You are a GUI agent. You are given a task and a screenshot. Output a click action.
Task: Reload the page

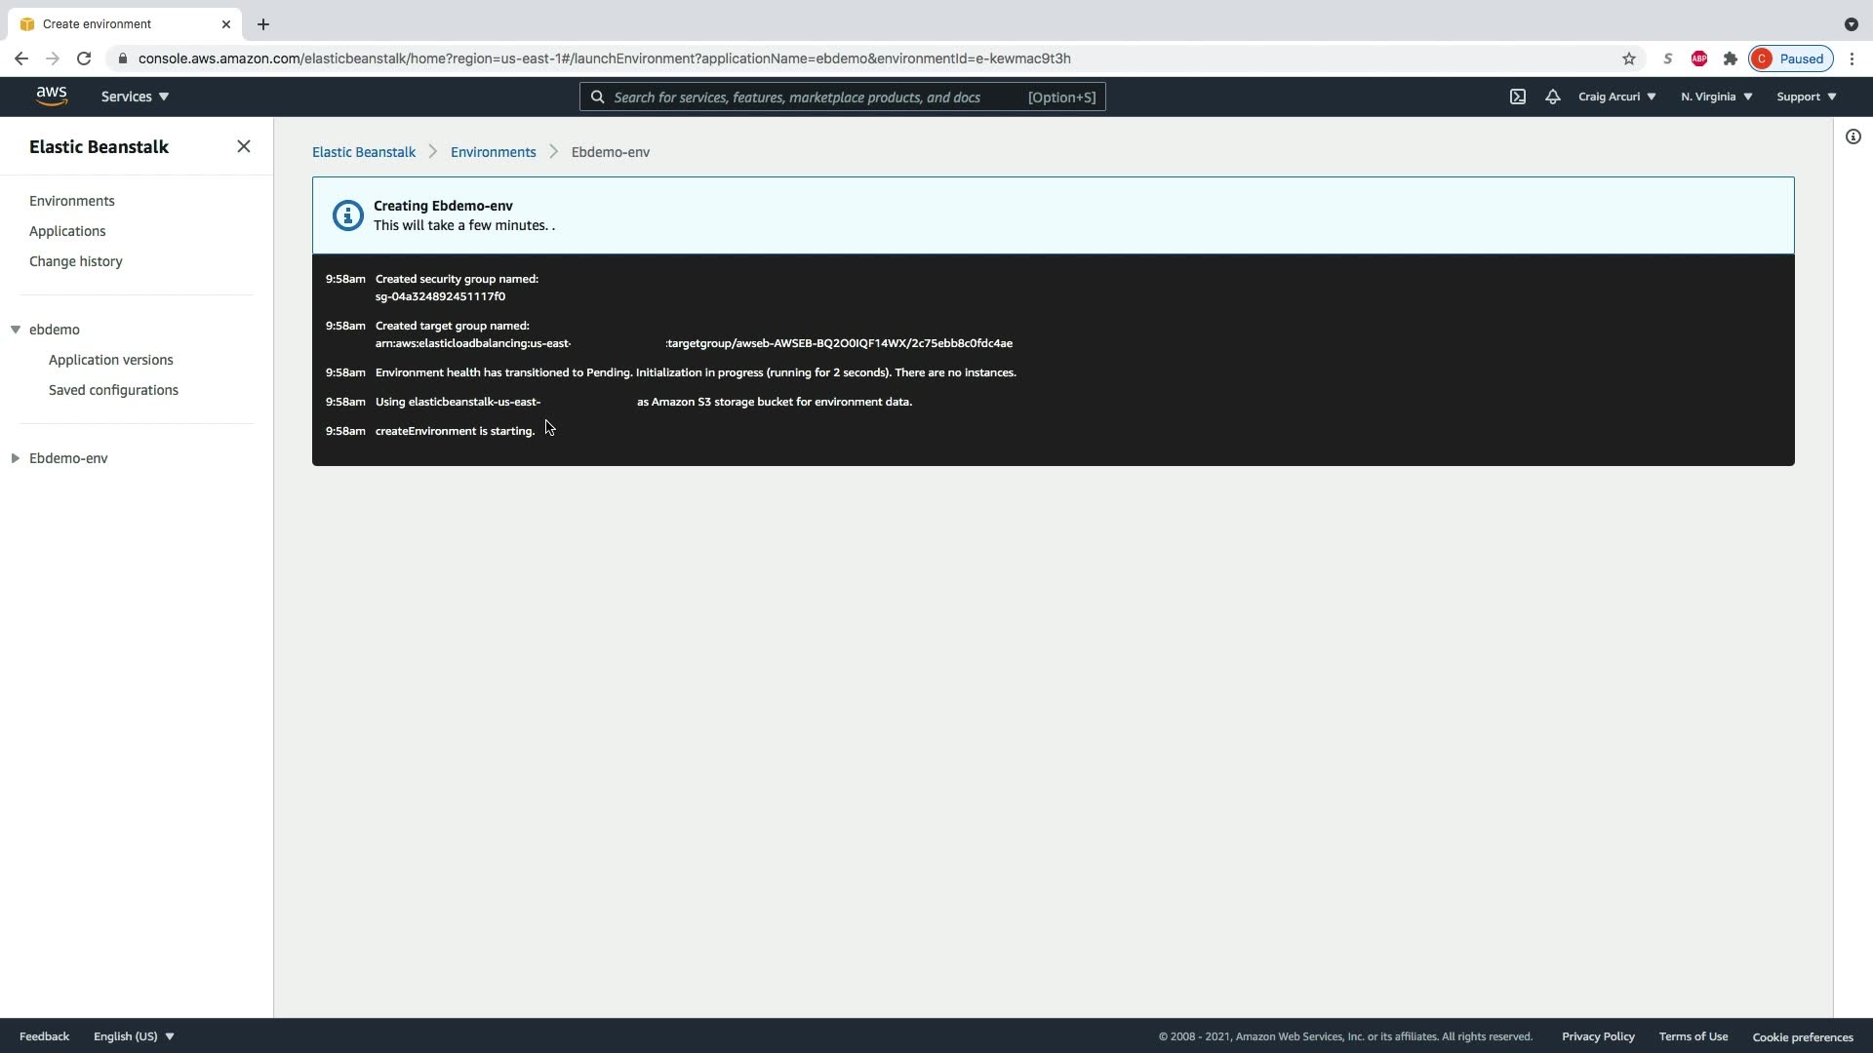[x=84, y=58]
